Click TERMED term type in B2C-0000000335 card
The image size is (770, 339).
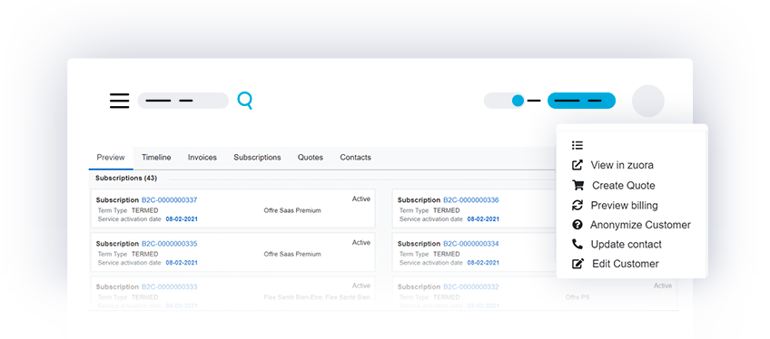(145, 254)
